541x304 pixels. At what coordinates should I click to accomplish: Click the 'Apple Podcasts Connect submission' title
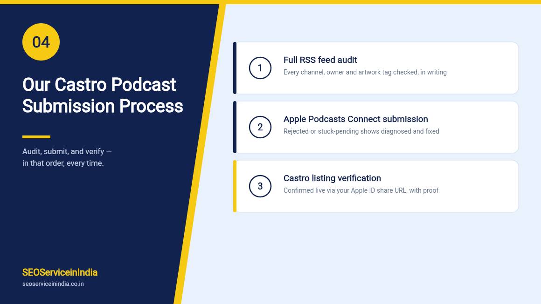click(356, 119)
